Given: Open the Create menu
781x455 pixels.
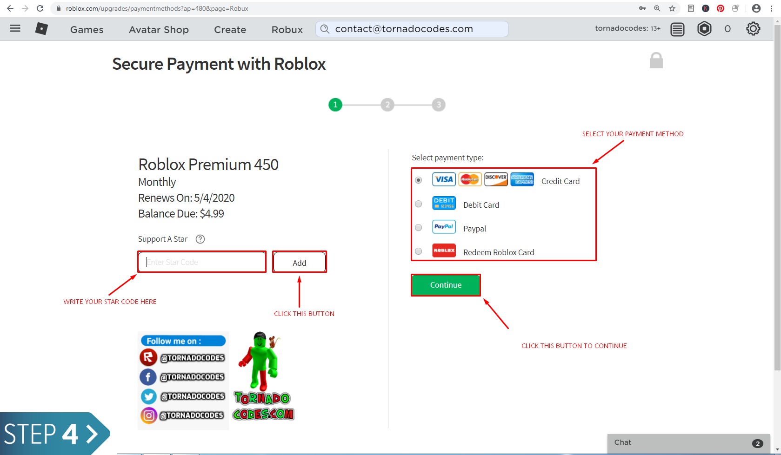Looking at the screenshot, I should click(230, 29).
